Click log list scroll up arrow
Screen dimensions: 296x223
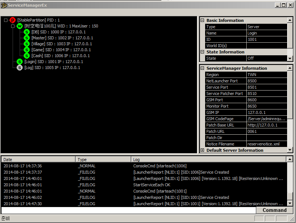pos(290,159)
